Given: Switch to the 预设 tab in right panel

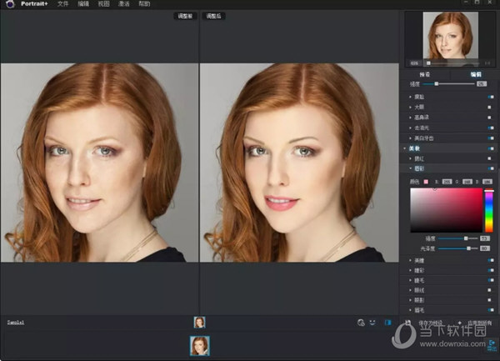Looking at the screenshot, I should (x=424, y=74).
